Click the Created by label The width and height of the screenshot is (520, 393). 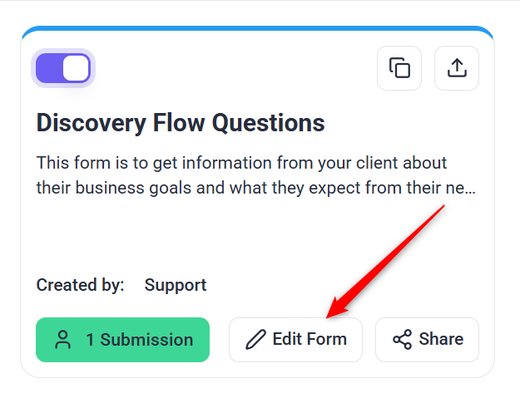point(80,285)
